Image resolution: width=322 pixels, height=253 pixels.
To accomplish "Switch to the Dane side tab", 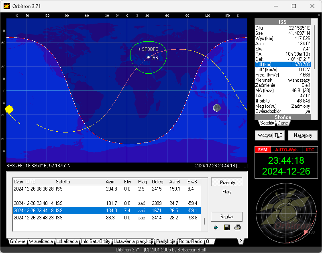I will click(283, 123).
